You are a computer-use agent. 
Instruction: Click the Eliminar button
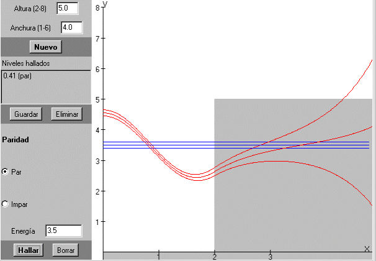pos(67,114)
